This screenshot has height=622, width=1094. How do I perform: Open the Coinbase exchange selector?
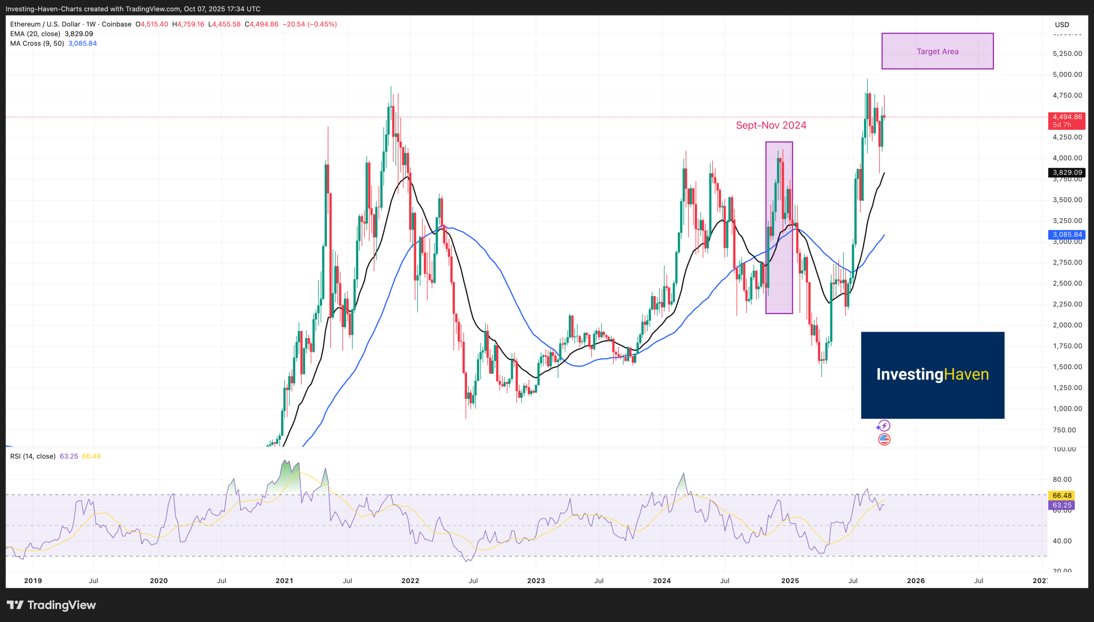tap(116, 24)
